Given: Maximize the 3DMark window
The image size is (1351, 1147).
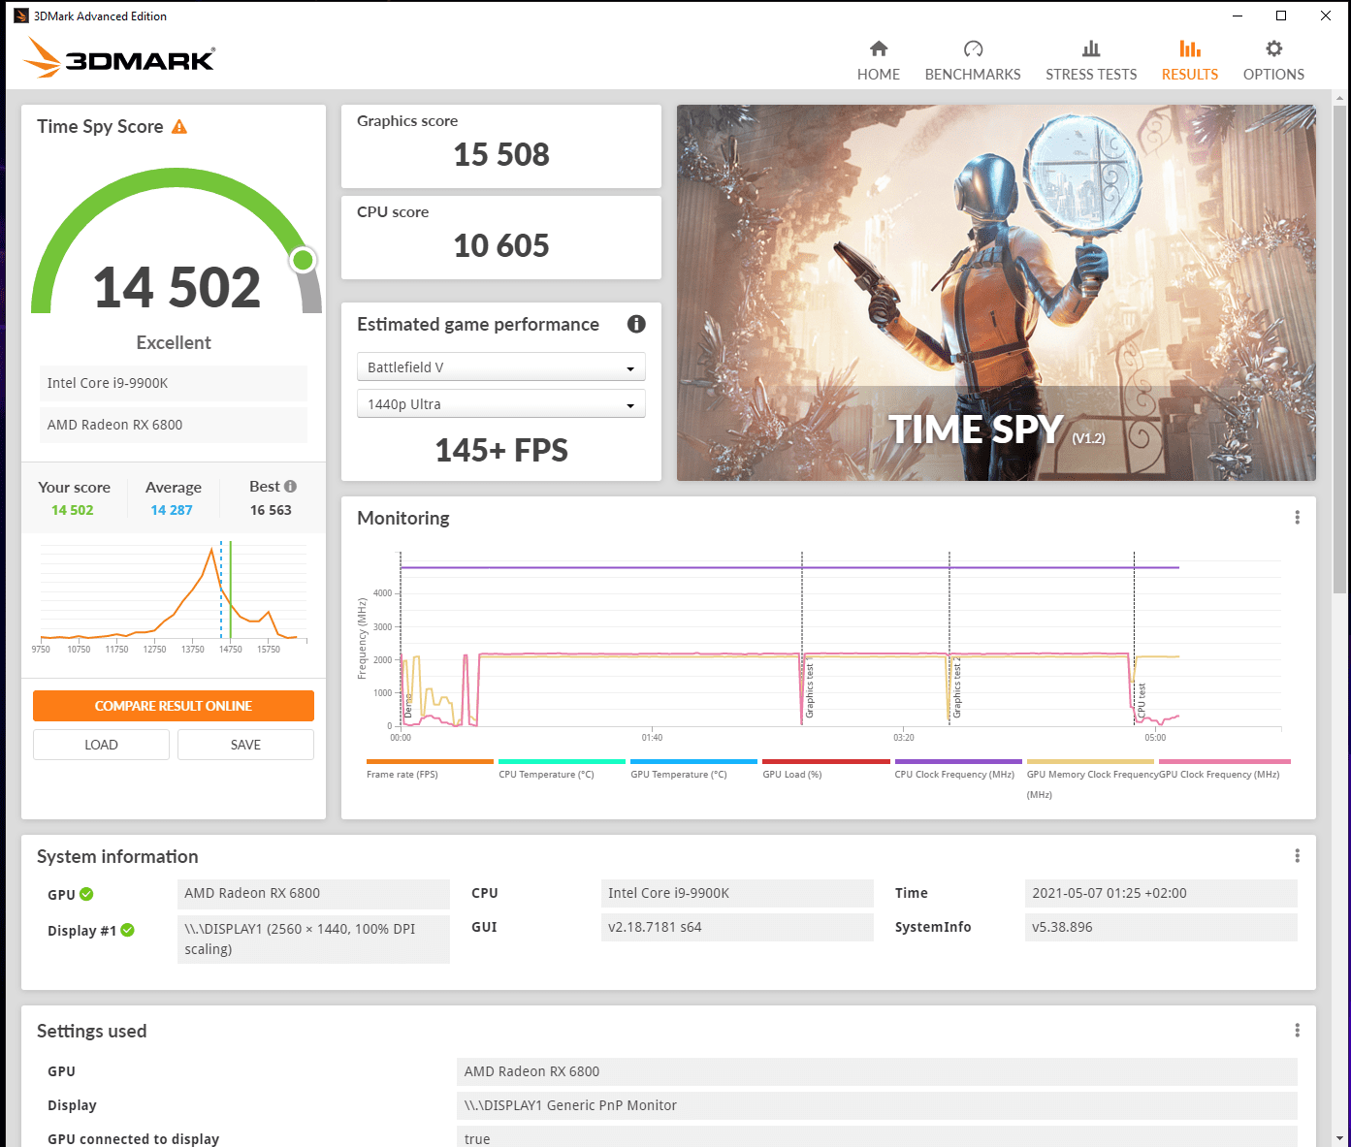Looking at the screenshot, I should pyautogui.click(x=1281, y=16).
